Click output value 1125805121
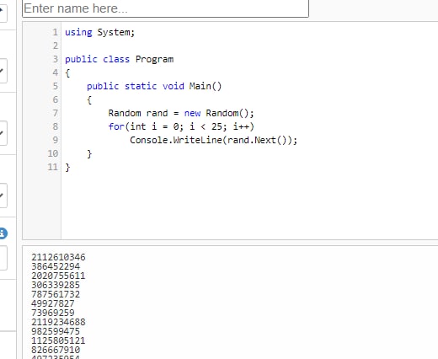 pyautogui.click(x=58, y=340)
